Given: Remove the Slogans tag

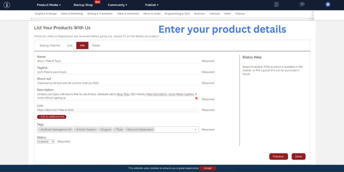Looking at the screenshot, I should click(x=100, y=130).
